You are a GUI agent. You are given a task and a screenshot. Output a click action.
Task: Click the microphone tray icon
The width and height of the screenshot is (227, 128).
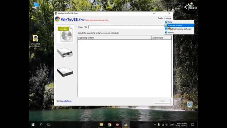[x=159, y=125]
